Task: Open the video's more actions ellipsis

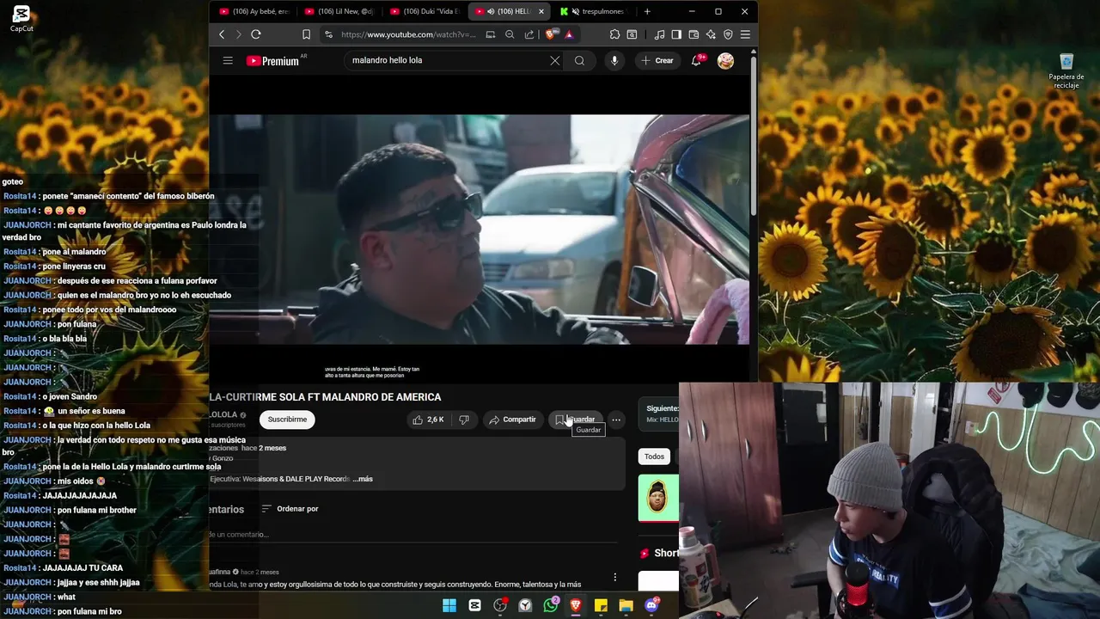Action: pyautogui.click(x=616, y=420)
